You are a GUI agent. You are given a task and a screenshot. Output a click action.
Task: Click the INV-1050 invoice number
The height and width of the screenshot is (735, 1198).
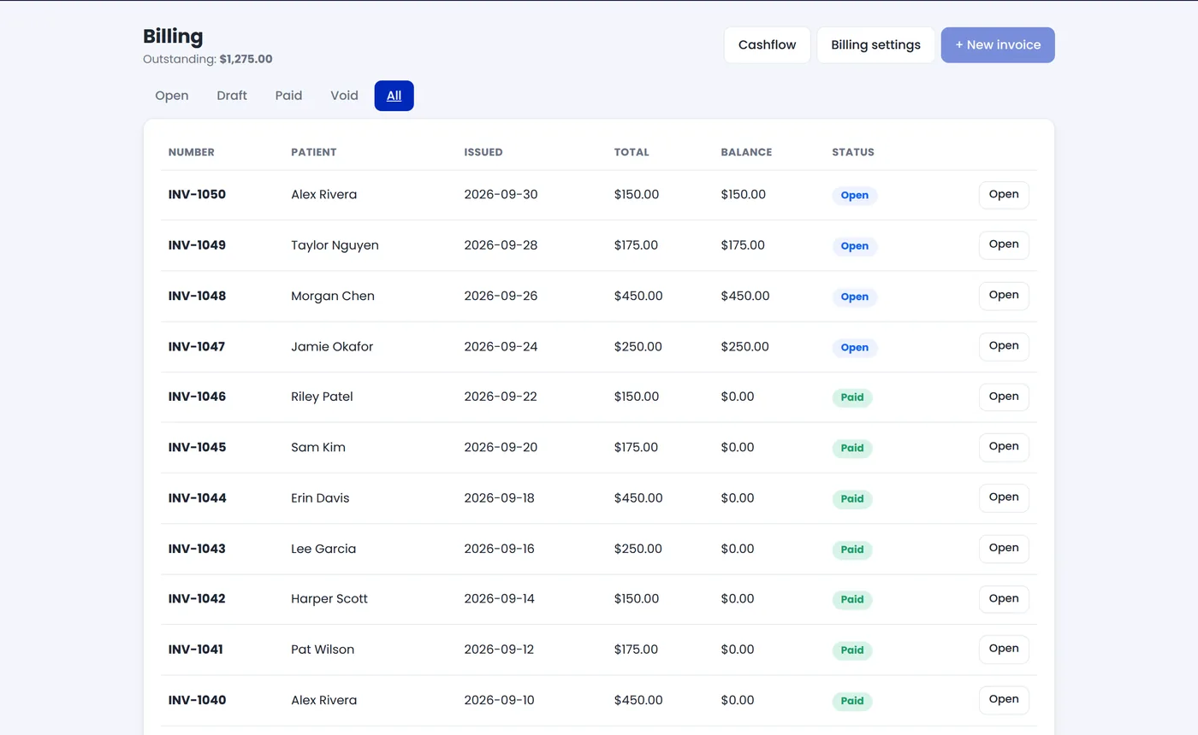coord(197,195)
